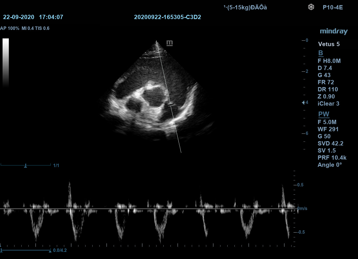Click the snowflake freeze icon
Screen dimensions: 358x259
311,7
